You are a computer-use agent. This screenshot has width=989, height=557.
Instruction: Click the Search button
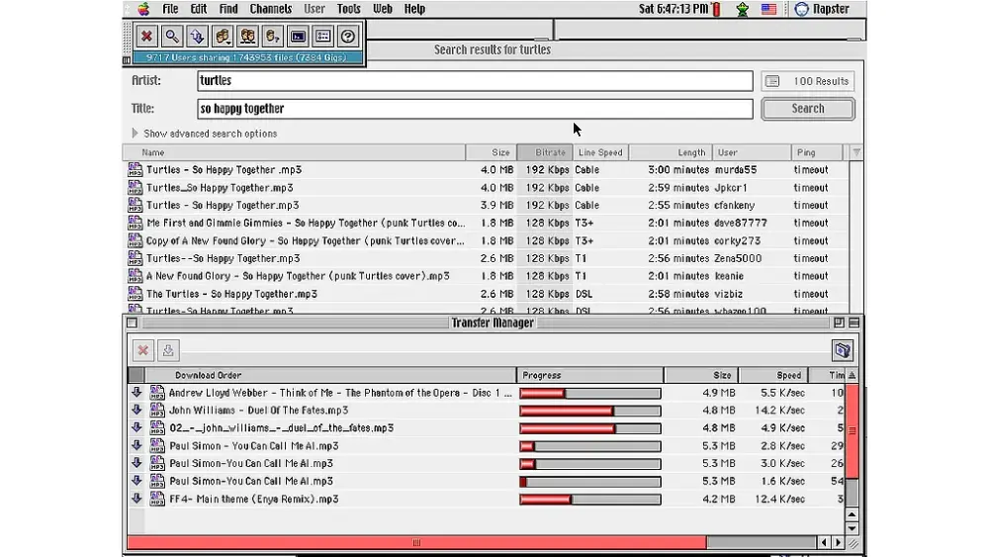(x=808, y=109)
